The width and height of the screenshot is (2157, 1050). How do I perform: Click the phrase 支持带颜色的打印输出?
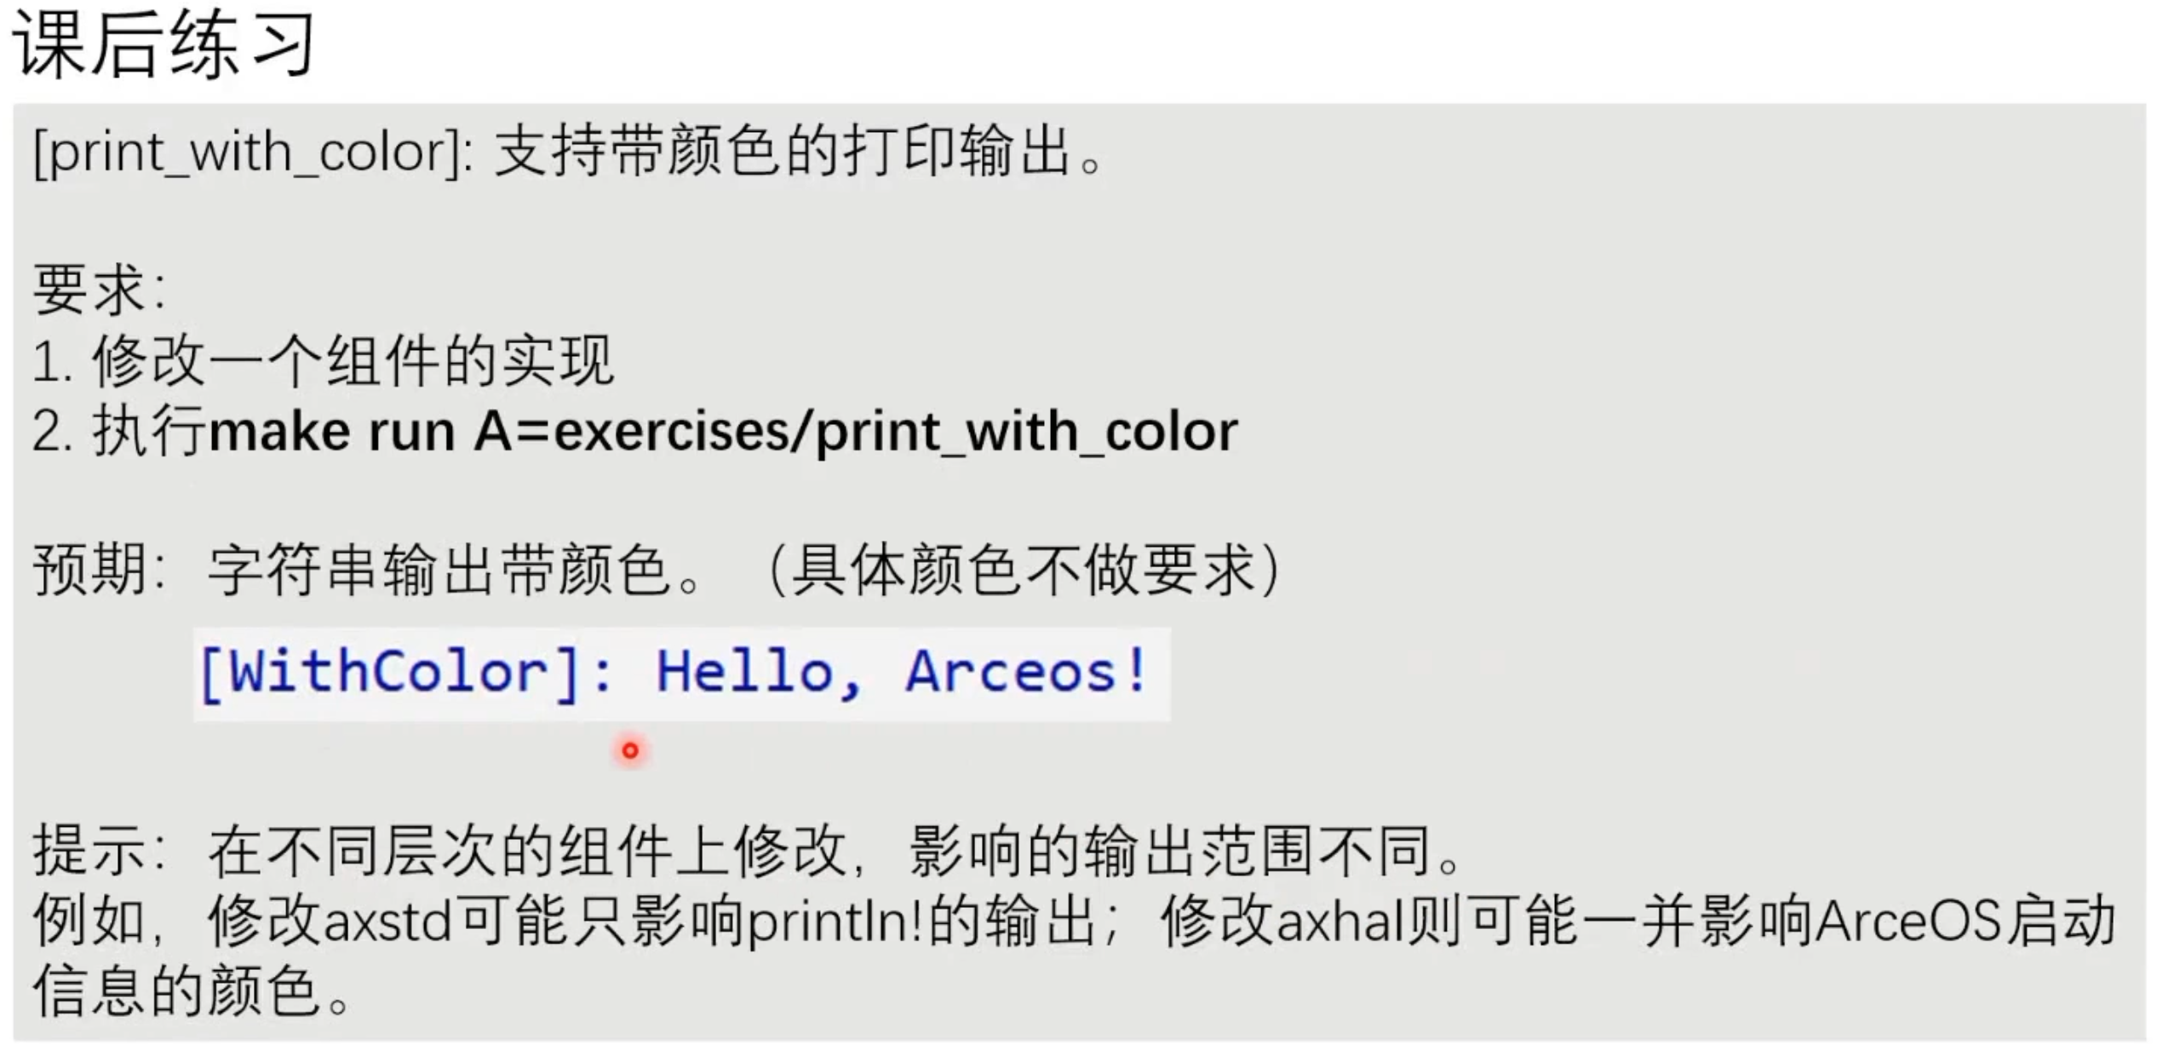click(783, 153)
